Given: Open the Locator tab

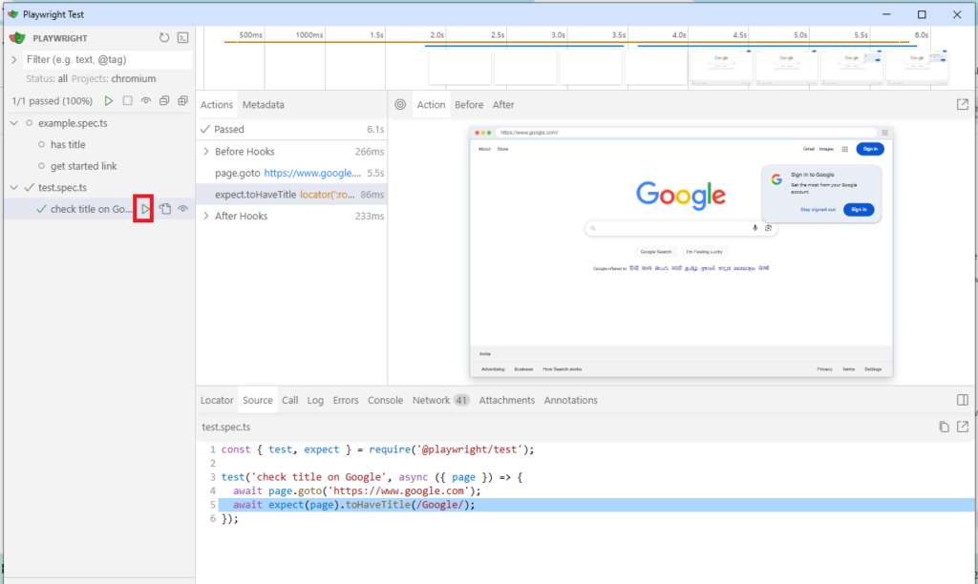Looking at the screenshot, I should coord(217,400).
